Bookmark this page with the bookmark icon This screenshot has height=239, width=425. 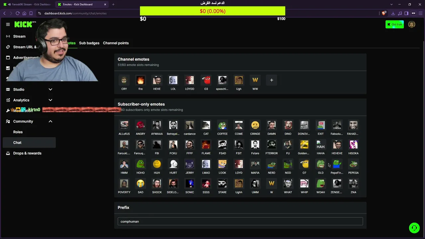coord(31,13)
